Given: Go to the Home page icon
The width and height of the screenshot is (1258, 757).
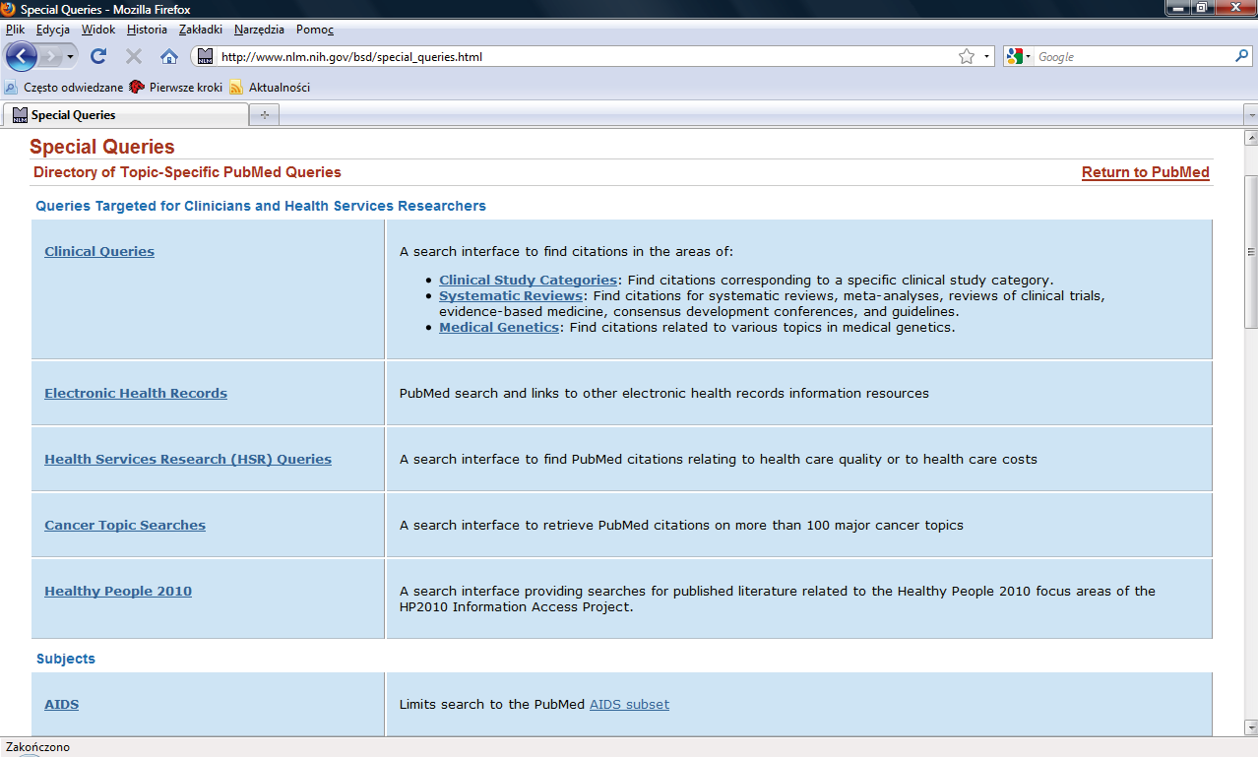Looking at the screenshot, I should point(169,56).
